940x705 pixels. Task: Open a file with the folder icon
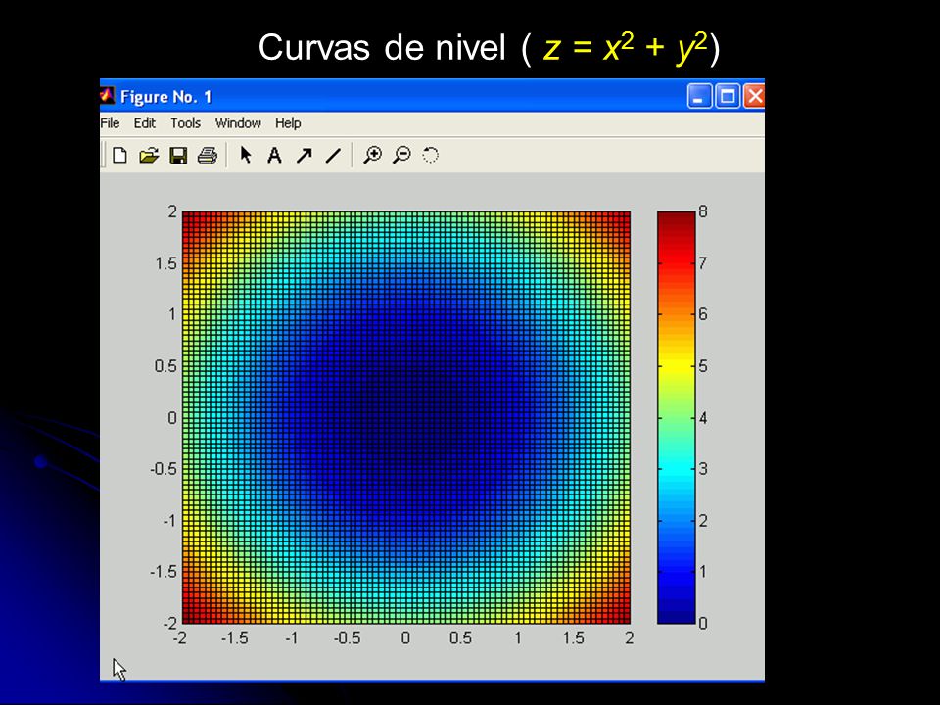[x=149, y=156]
